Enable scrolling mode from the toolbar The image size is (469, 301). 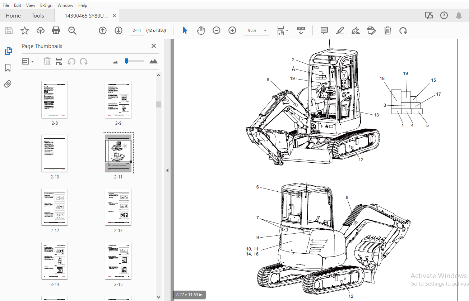click(301, 30)
